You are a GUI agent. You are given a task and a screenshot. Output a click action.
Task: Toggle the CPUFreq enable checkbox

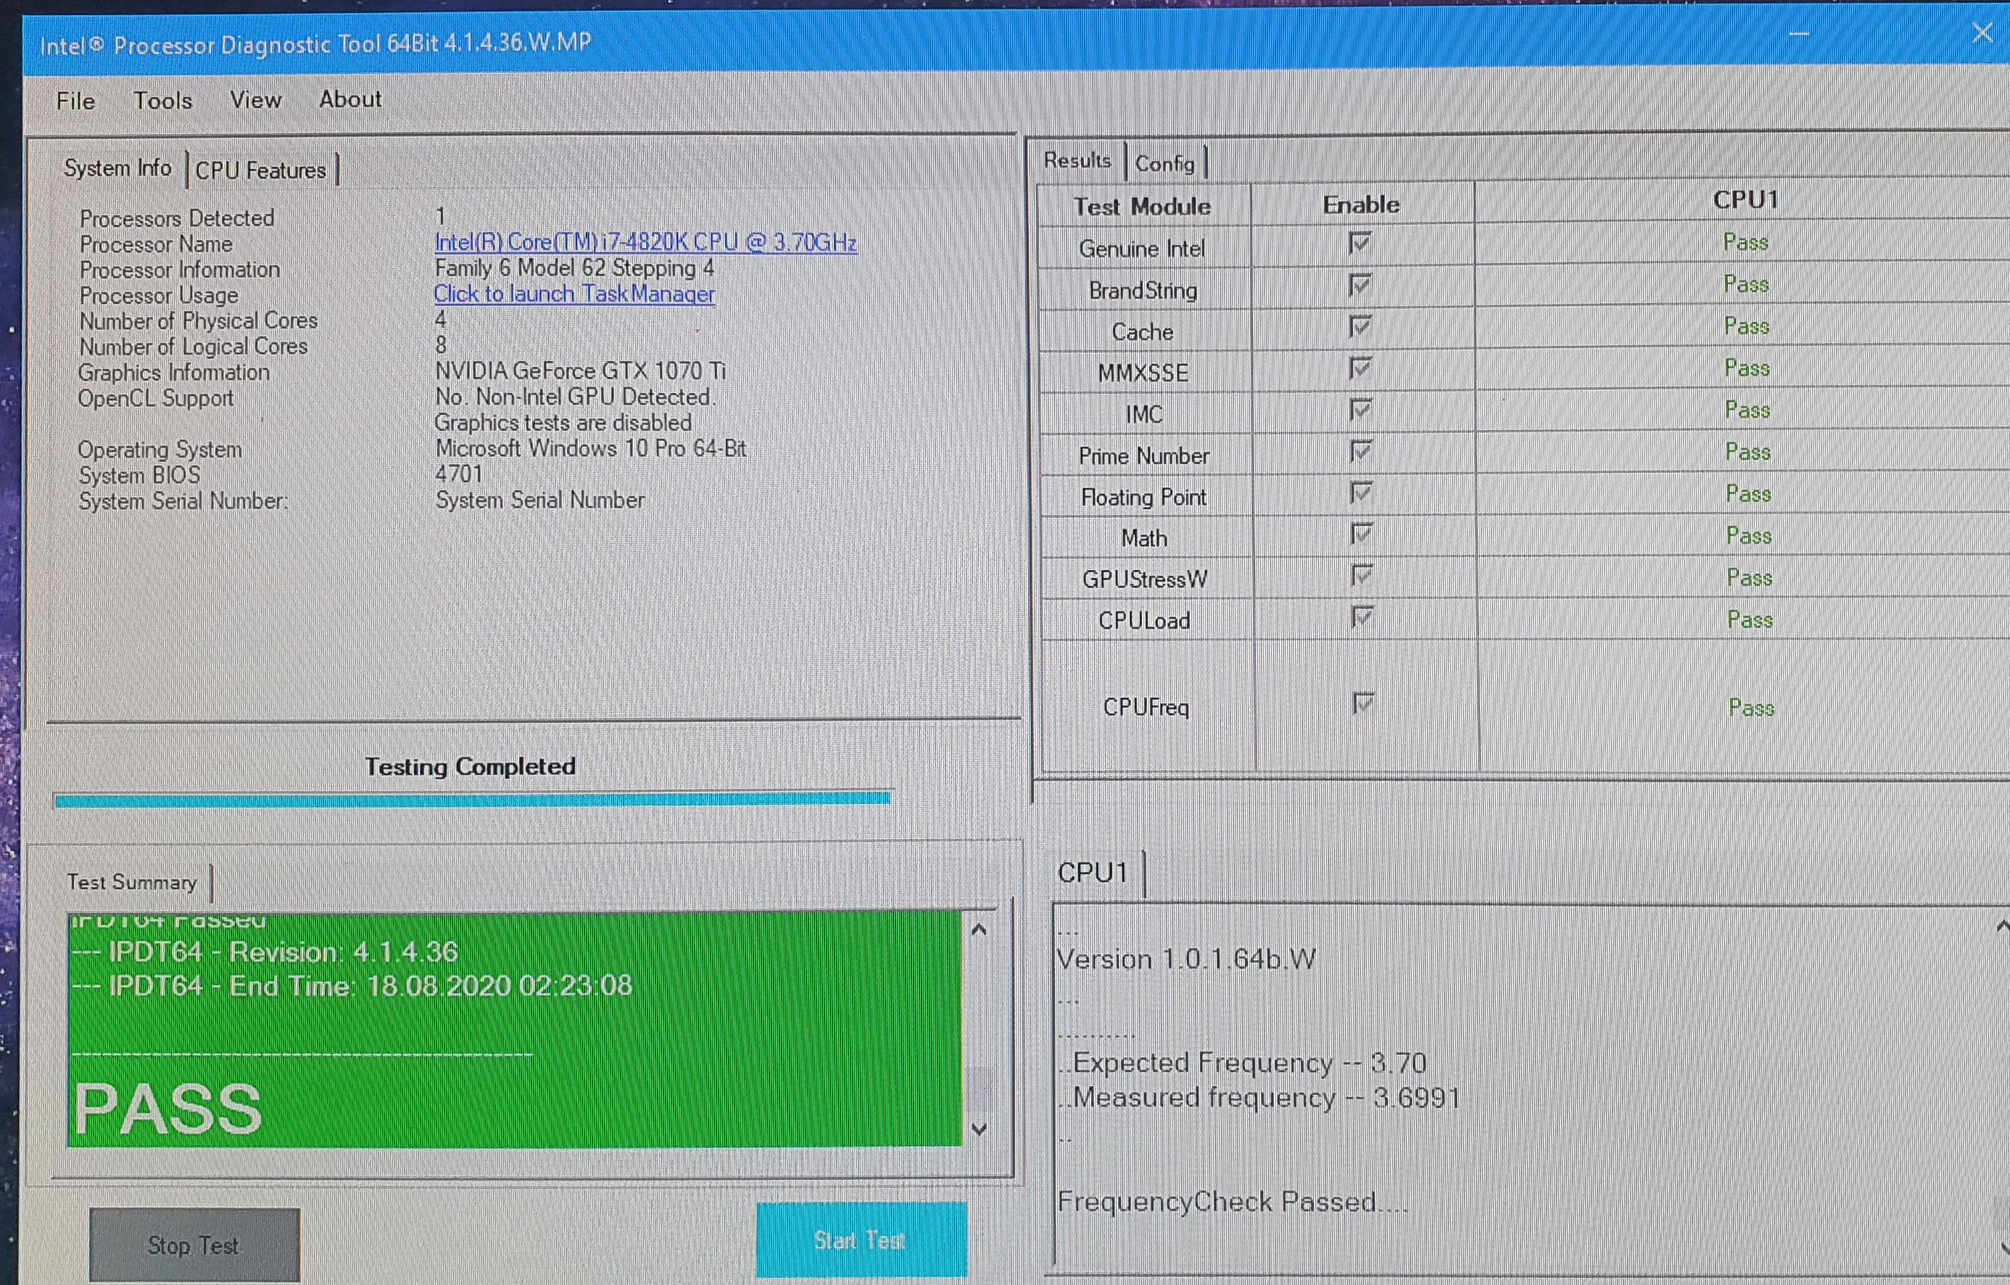pyautogui.click(x=1362, y=703)
